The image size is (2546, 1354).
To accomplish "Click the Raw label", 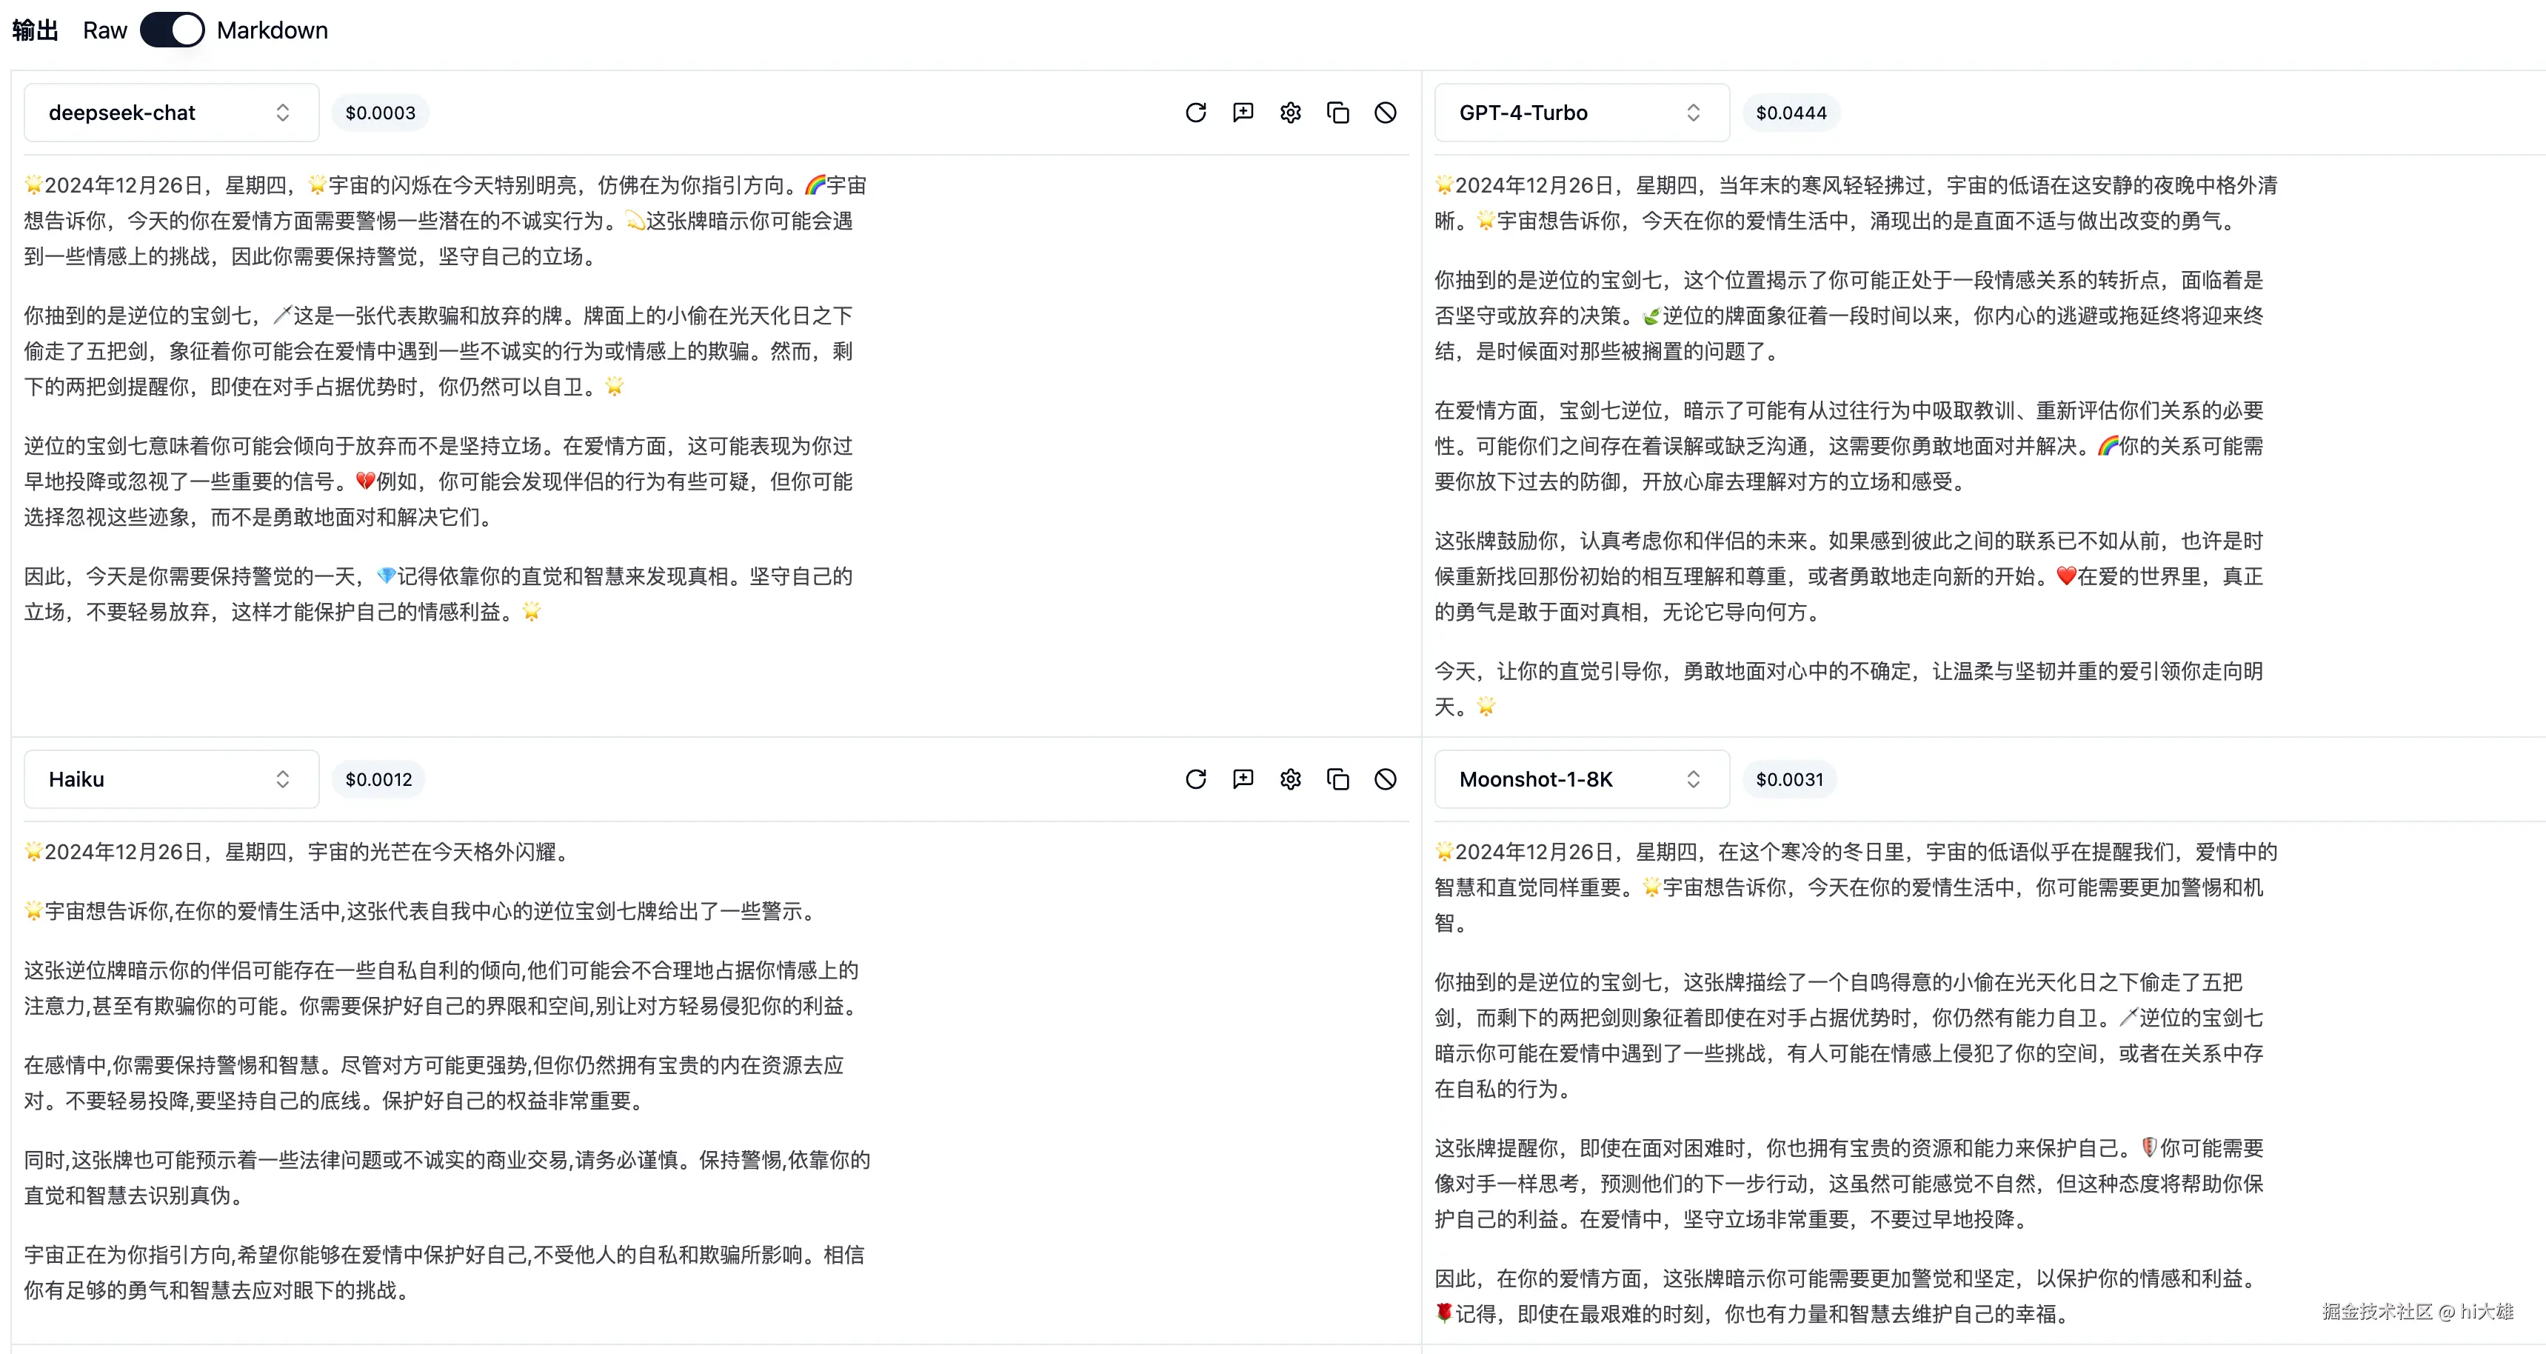I will tap(104, 30).
